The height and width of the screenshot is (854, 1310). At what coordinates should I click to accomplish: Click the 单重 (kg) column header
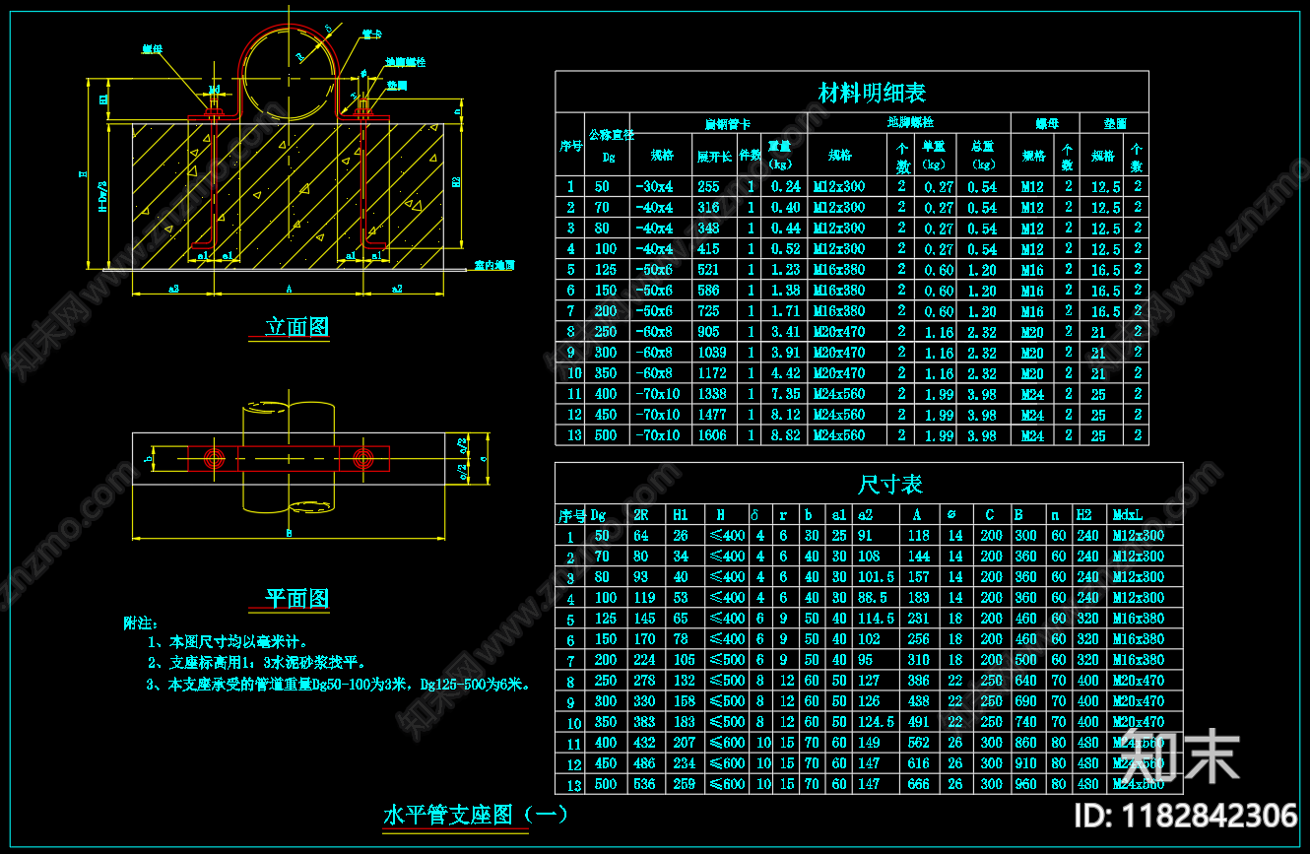point(933,154)
